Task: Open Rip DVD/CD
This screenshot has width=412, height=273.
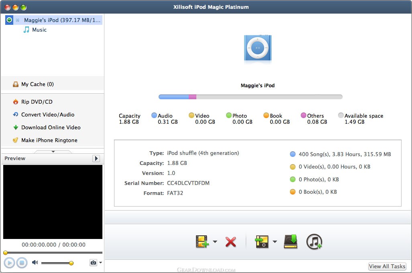Action: [x=37, y=102]
